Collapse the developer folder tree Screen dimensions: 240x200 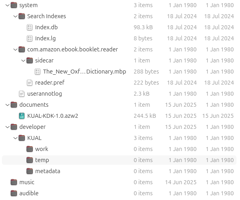click(x=8, y=127)
